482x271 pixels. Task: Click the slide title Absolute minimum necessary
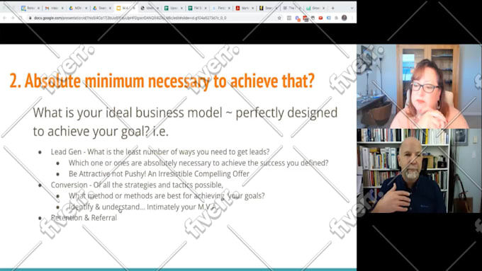point(162,81)
